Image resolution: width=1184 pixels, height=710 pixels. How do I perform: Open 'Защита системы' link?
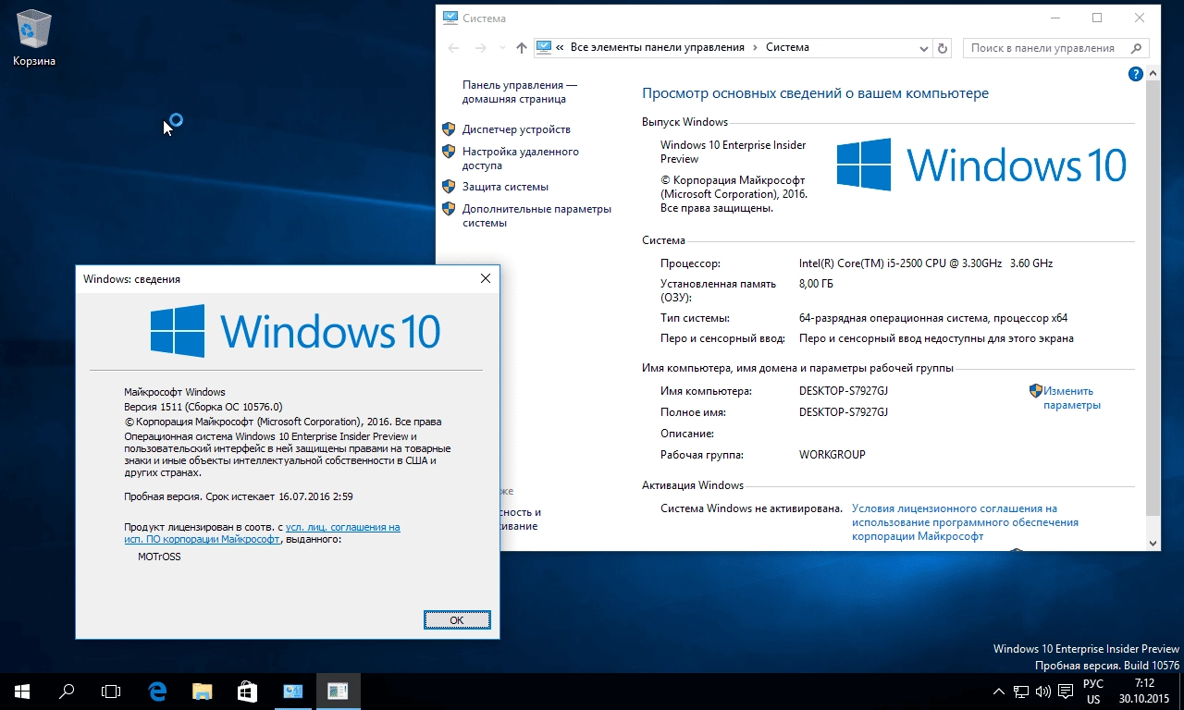click(x=505, y=187)
